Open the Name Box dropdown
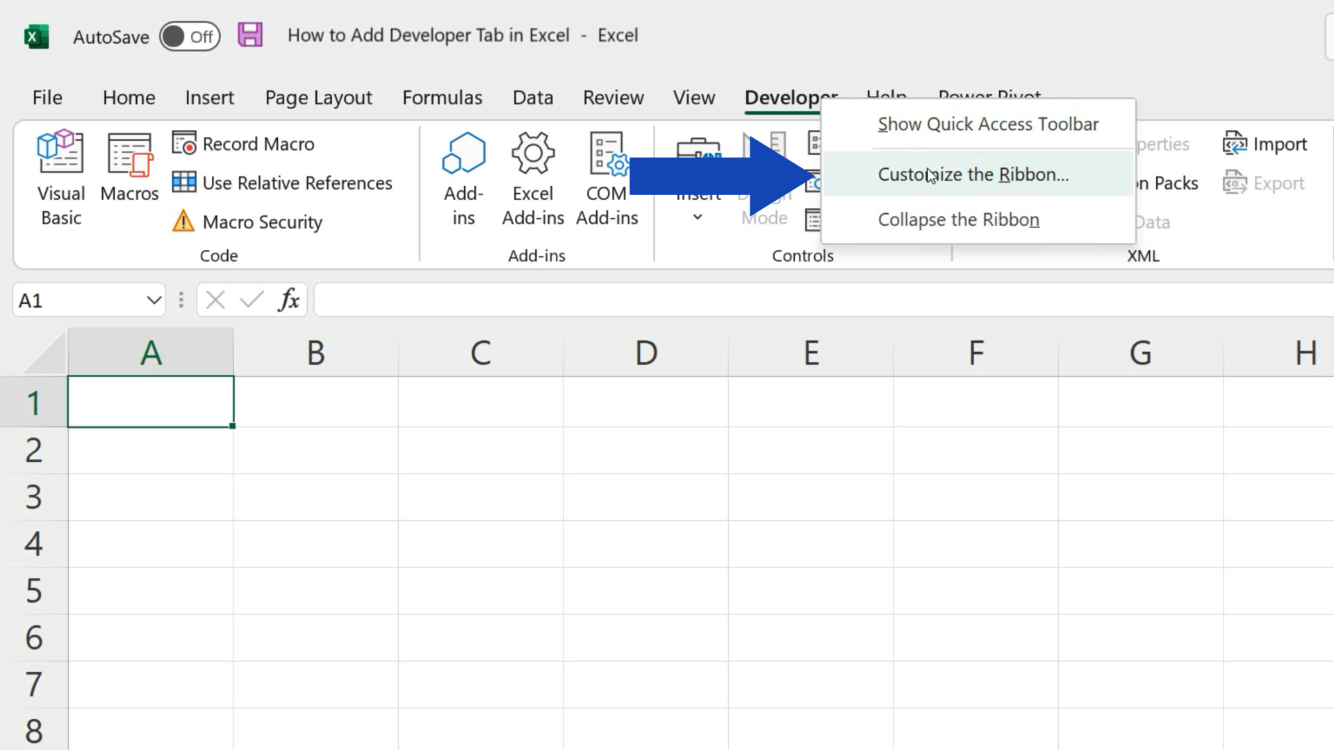 tap(153, 300)
